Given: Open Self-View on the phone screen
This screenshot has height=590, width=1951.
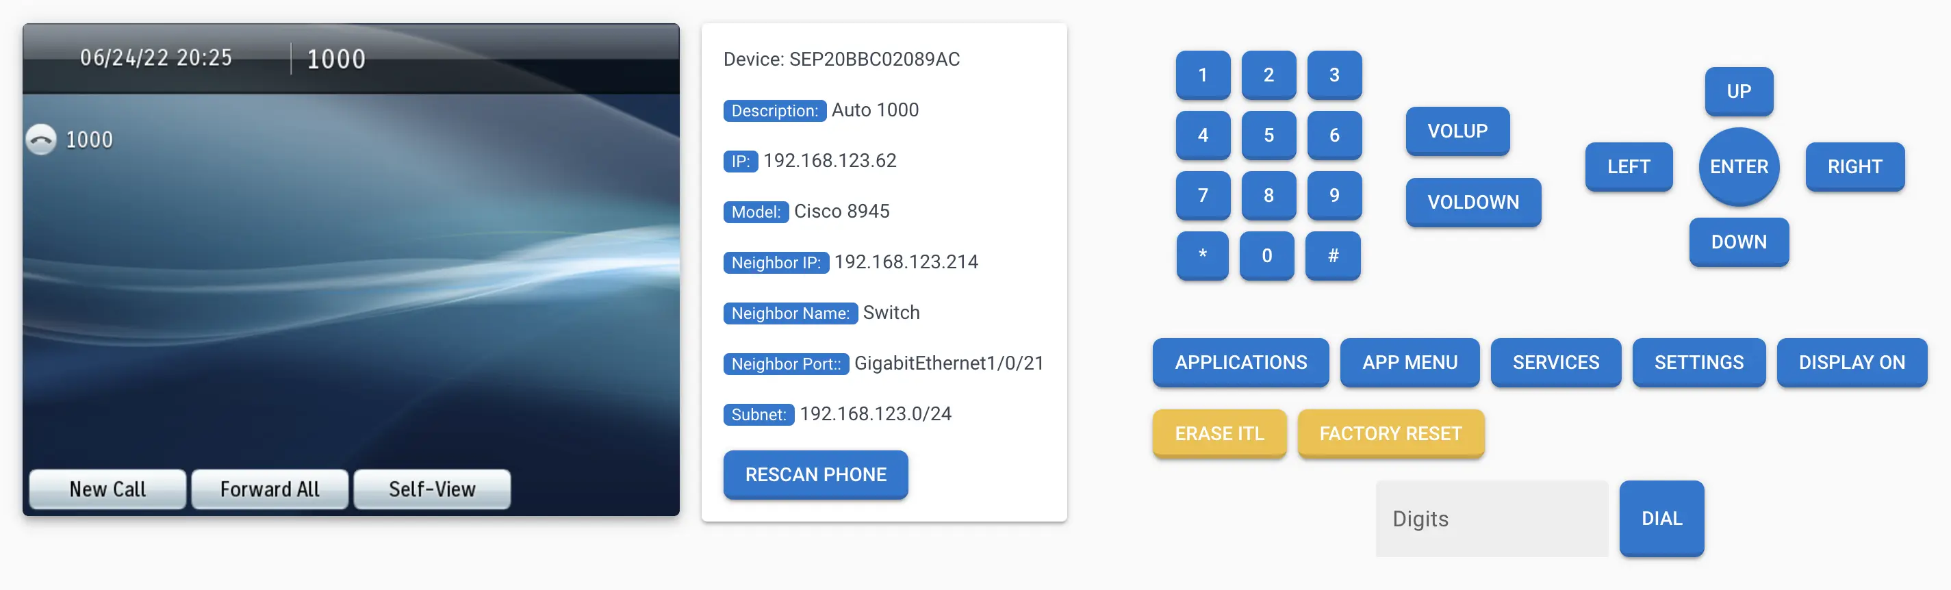Looking at the screenshot, I should tap(432, 489).
